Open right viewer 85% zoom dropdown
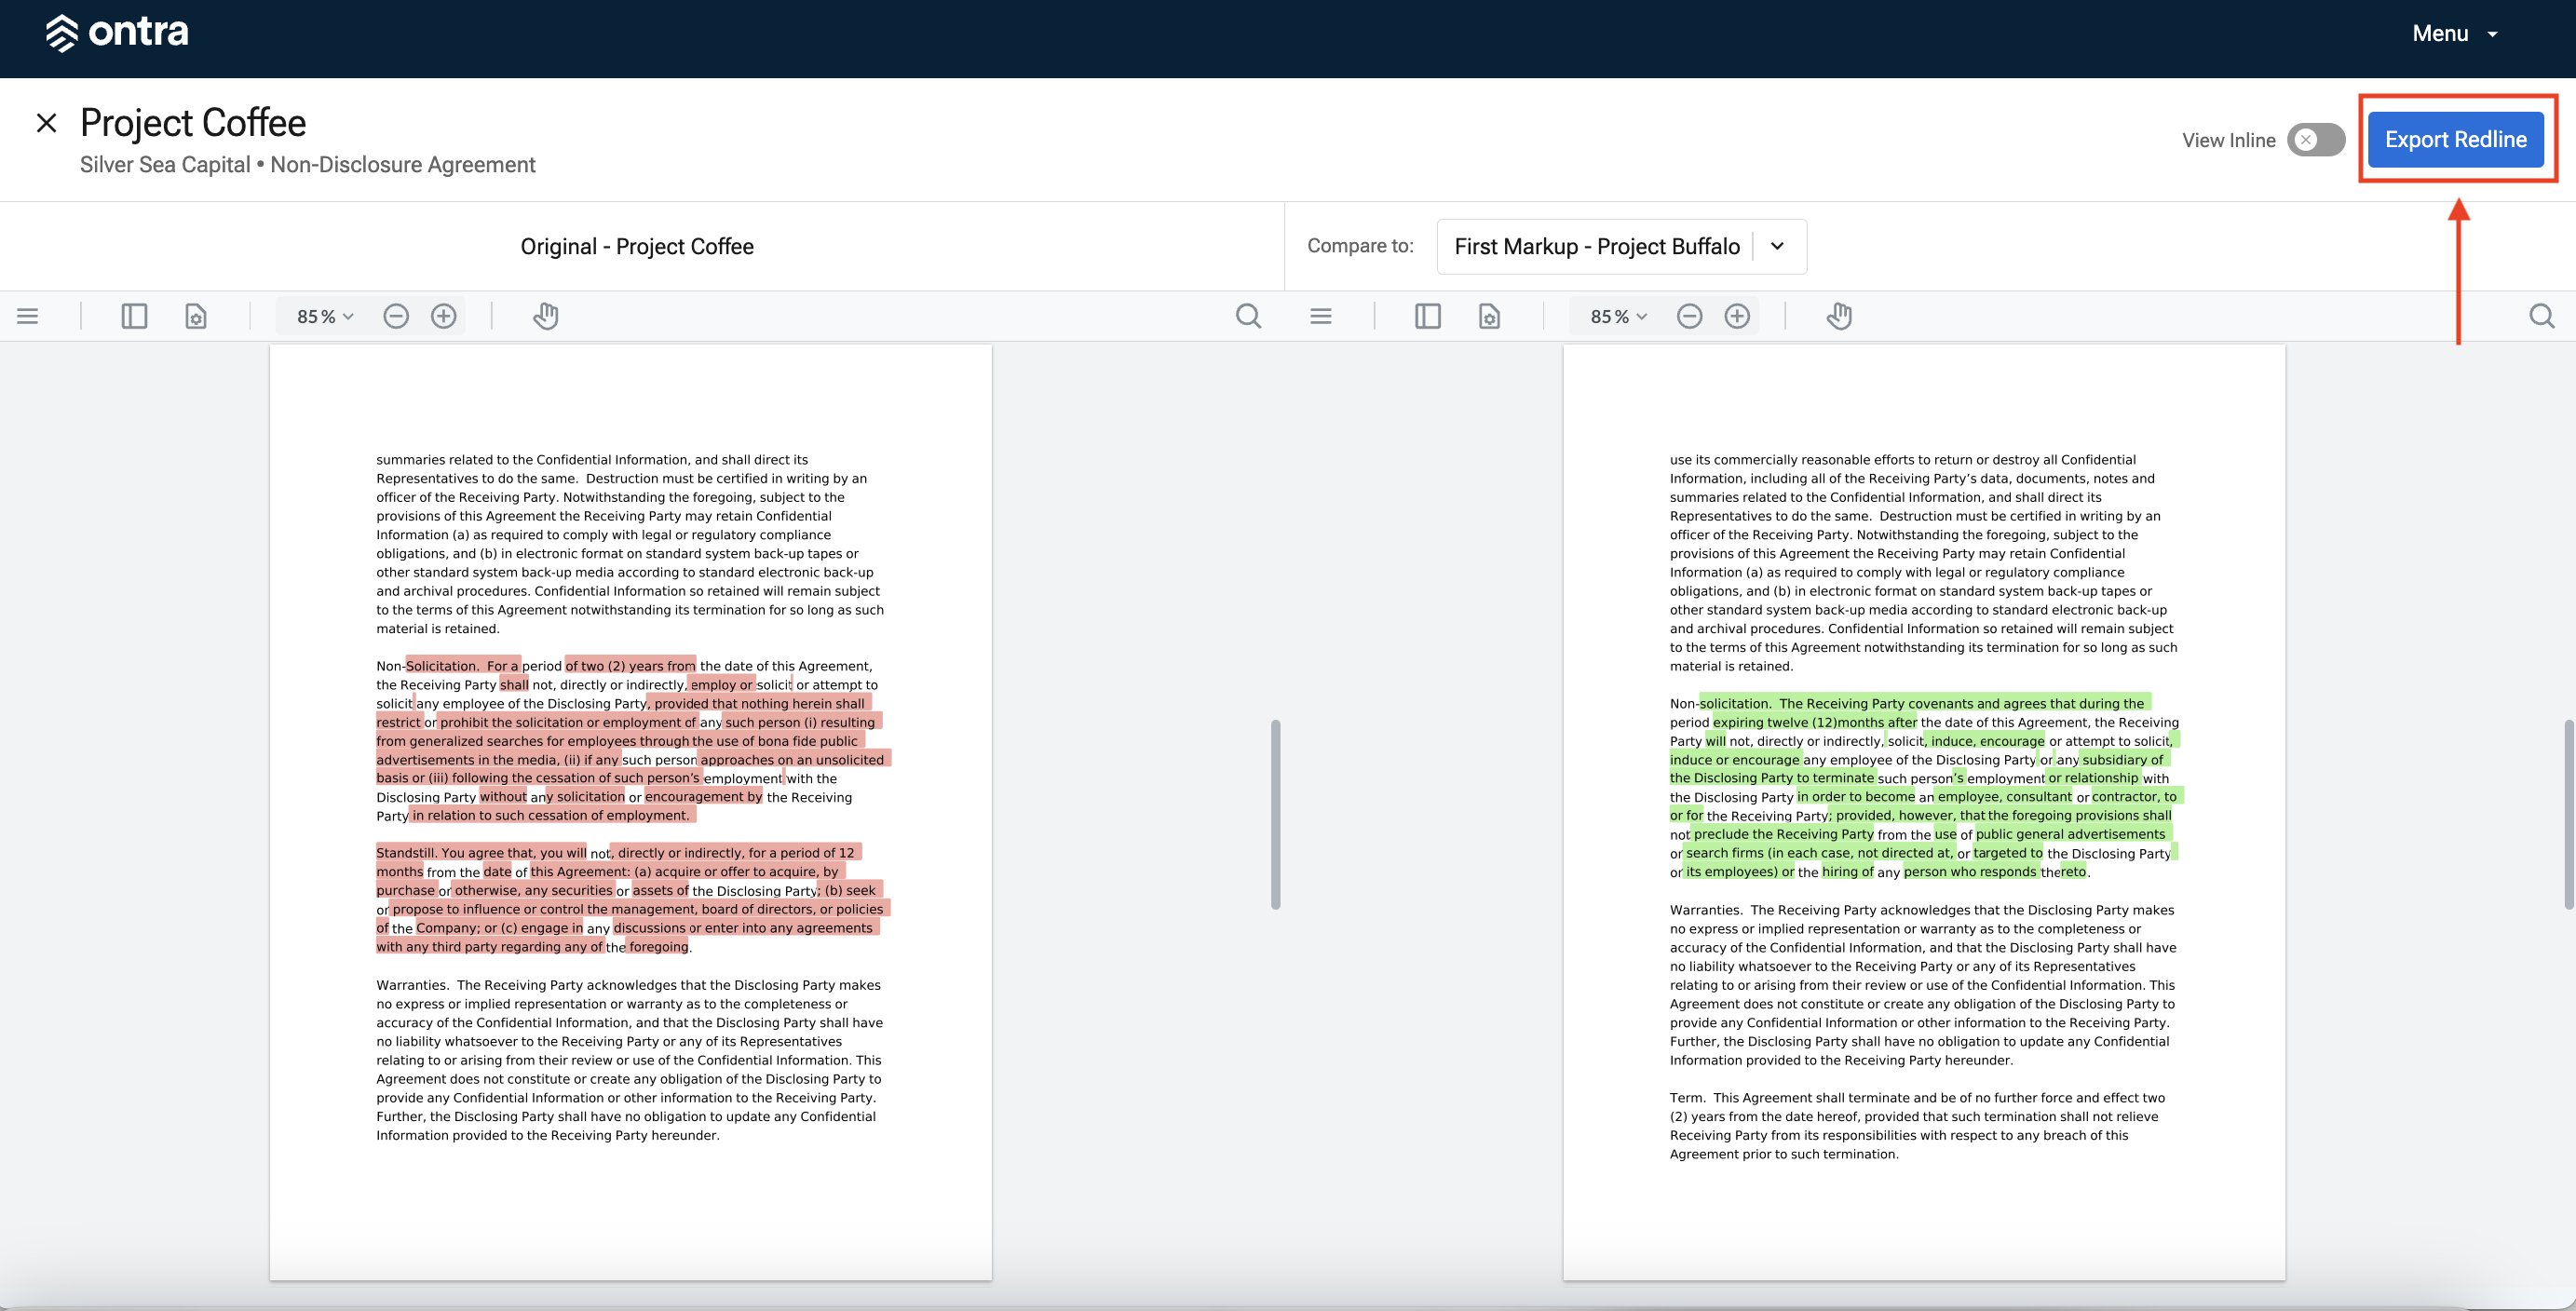Image resolution: width=2576 pixels, height=1311 pixels. (x=1618, y=316)
